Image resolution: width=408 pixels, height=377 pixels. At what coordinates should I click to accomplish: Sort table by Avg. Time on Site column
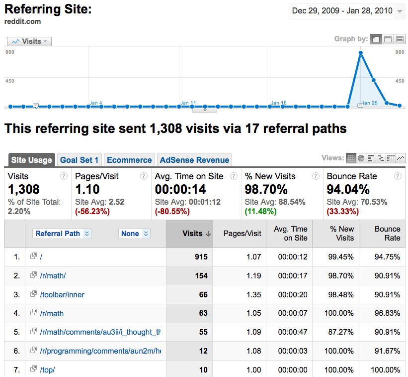(x=289, y=234)
